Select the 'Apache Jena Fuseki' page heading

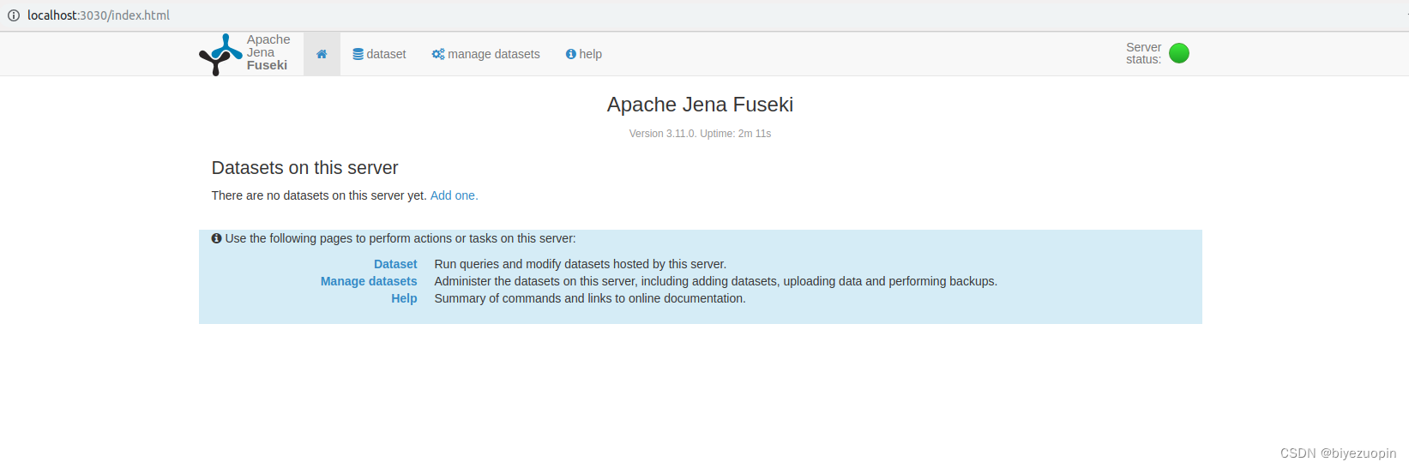click(700, 105)
